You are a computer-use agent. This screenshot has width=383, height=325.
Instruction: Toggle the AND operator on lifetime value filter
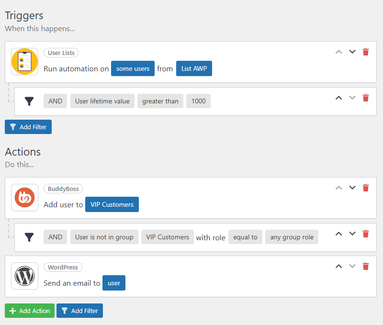point(56,101)
